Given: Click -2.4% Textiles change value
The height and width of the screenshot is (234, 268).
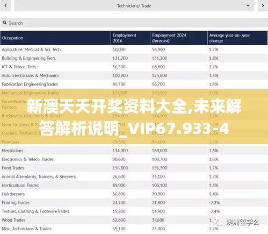Looking at the screenshot, I should coord(214,211).
